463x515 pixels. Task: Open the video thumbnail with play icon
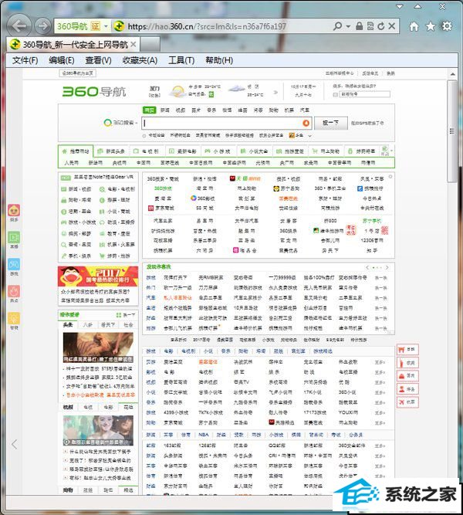point(98,430)
